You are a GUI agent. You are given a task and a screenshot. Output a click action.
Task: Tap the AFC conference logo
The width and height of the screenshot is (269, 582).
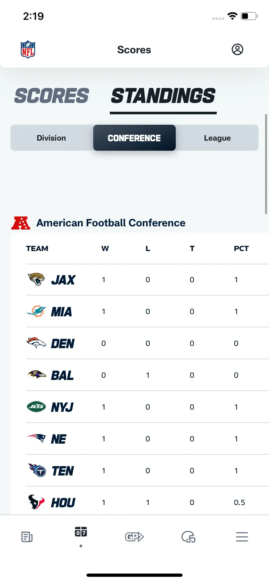pos(21,223)
